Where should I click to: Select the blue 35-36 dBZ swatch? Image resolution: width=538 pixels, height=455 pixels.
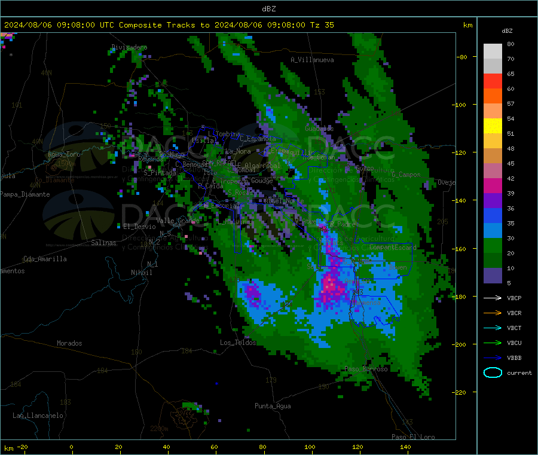[493, 215]
